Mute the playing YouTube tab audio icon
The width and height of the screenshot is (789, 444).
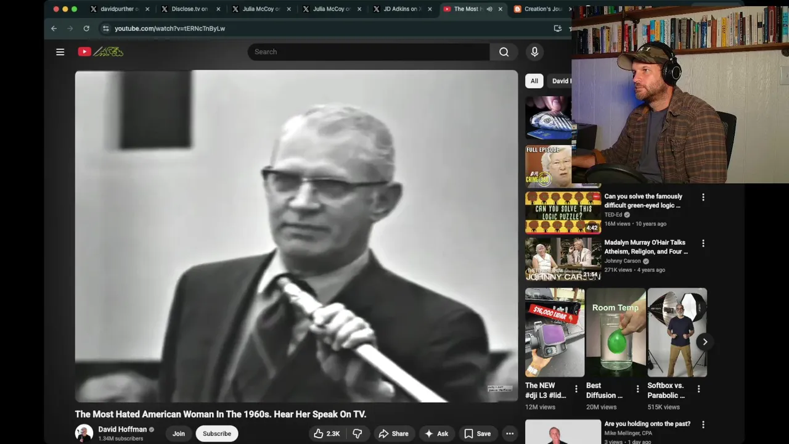point(489,9)
